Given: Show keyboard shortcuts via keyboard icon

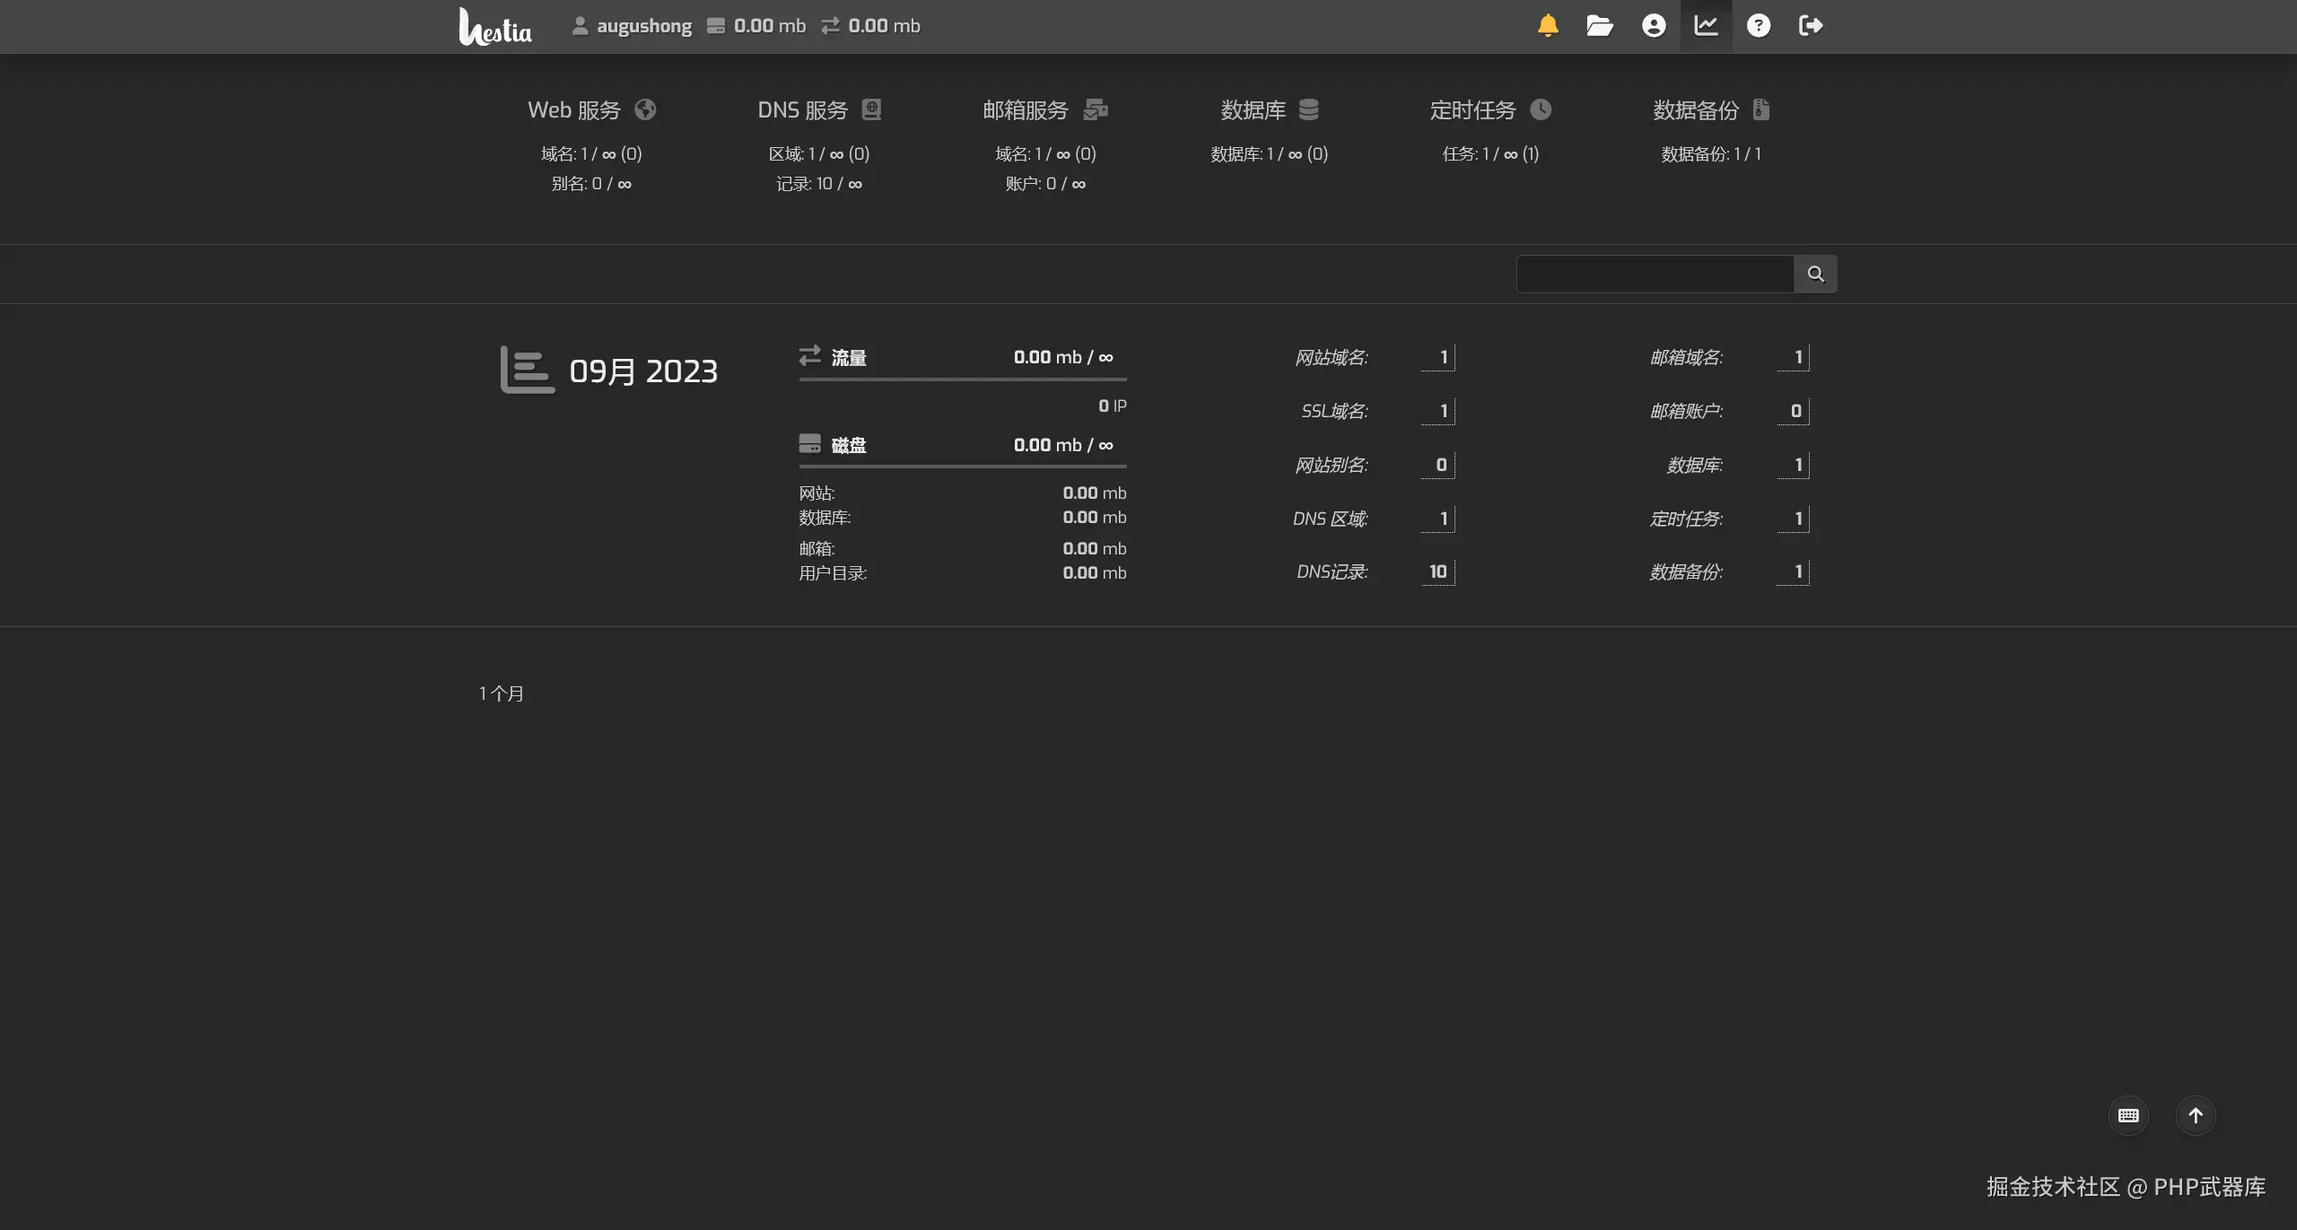Looking at the screenshot, I should click(x=2128, y=1116).
